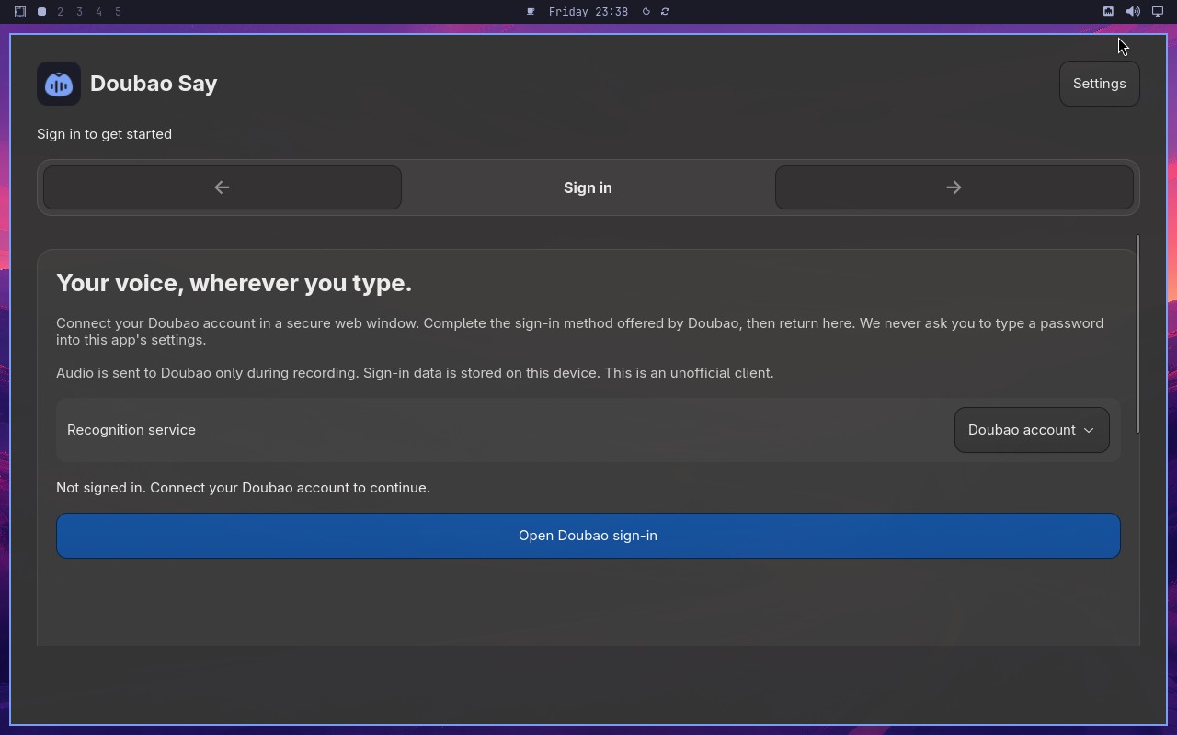
Task: Click the vertical scrollbar of the sign-in panel
Action: (x=1137, y=334)
